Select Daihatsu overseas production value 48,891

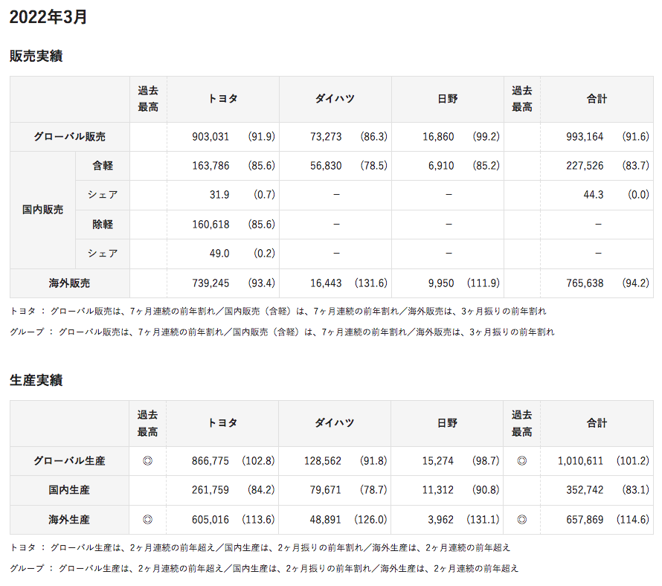coord(325,520)
